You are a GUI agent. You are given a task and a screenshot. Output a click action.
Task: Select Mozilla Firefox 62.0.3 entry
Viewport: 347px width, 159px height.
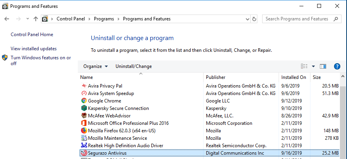[x=122, y=131]
